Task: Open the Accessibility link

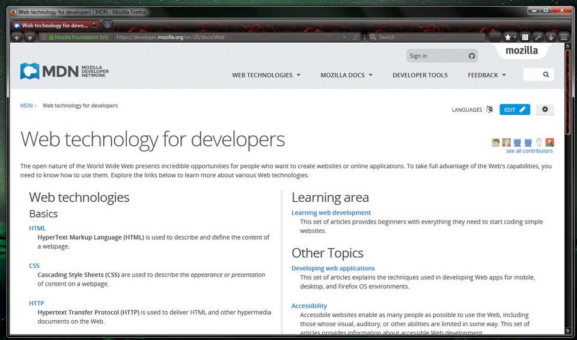Action: coord(309,306)
